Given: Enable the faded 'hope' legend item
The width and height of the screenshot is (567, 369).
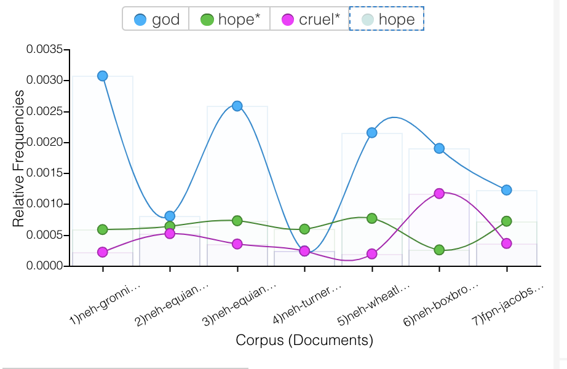Looking at the screenshot, I should (x=387, y=19).
